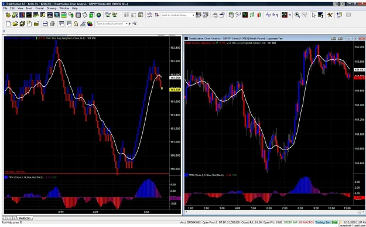Click the Trading: Sim status indicator
Image resolution: width=366 pixels, height=227 pixels.
tap(322, 222)
